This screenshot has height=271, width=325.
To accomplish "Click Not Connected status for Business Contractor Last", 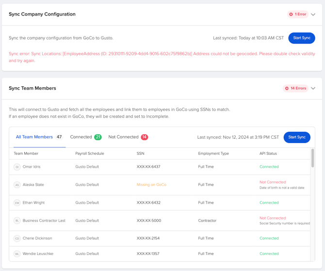I will pos(273,218).
